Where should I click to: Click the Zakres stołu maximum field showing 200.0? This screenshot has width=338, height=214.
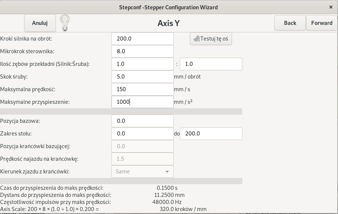pyautogui.click(x=211, y=134)
